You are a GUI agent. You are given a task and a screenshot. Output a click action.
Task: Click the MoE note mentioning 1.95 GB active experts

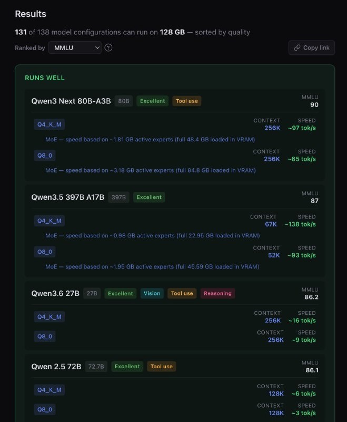pos(152,267)
